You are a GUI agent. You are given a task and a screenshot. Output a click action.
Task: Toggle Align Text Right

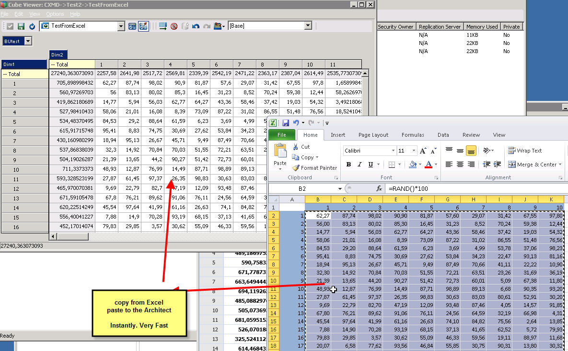(x=471, y=165)
